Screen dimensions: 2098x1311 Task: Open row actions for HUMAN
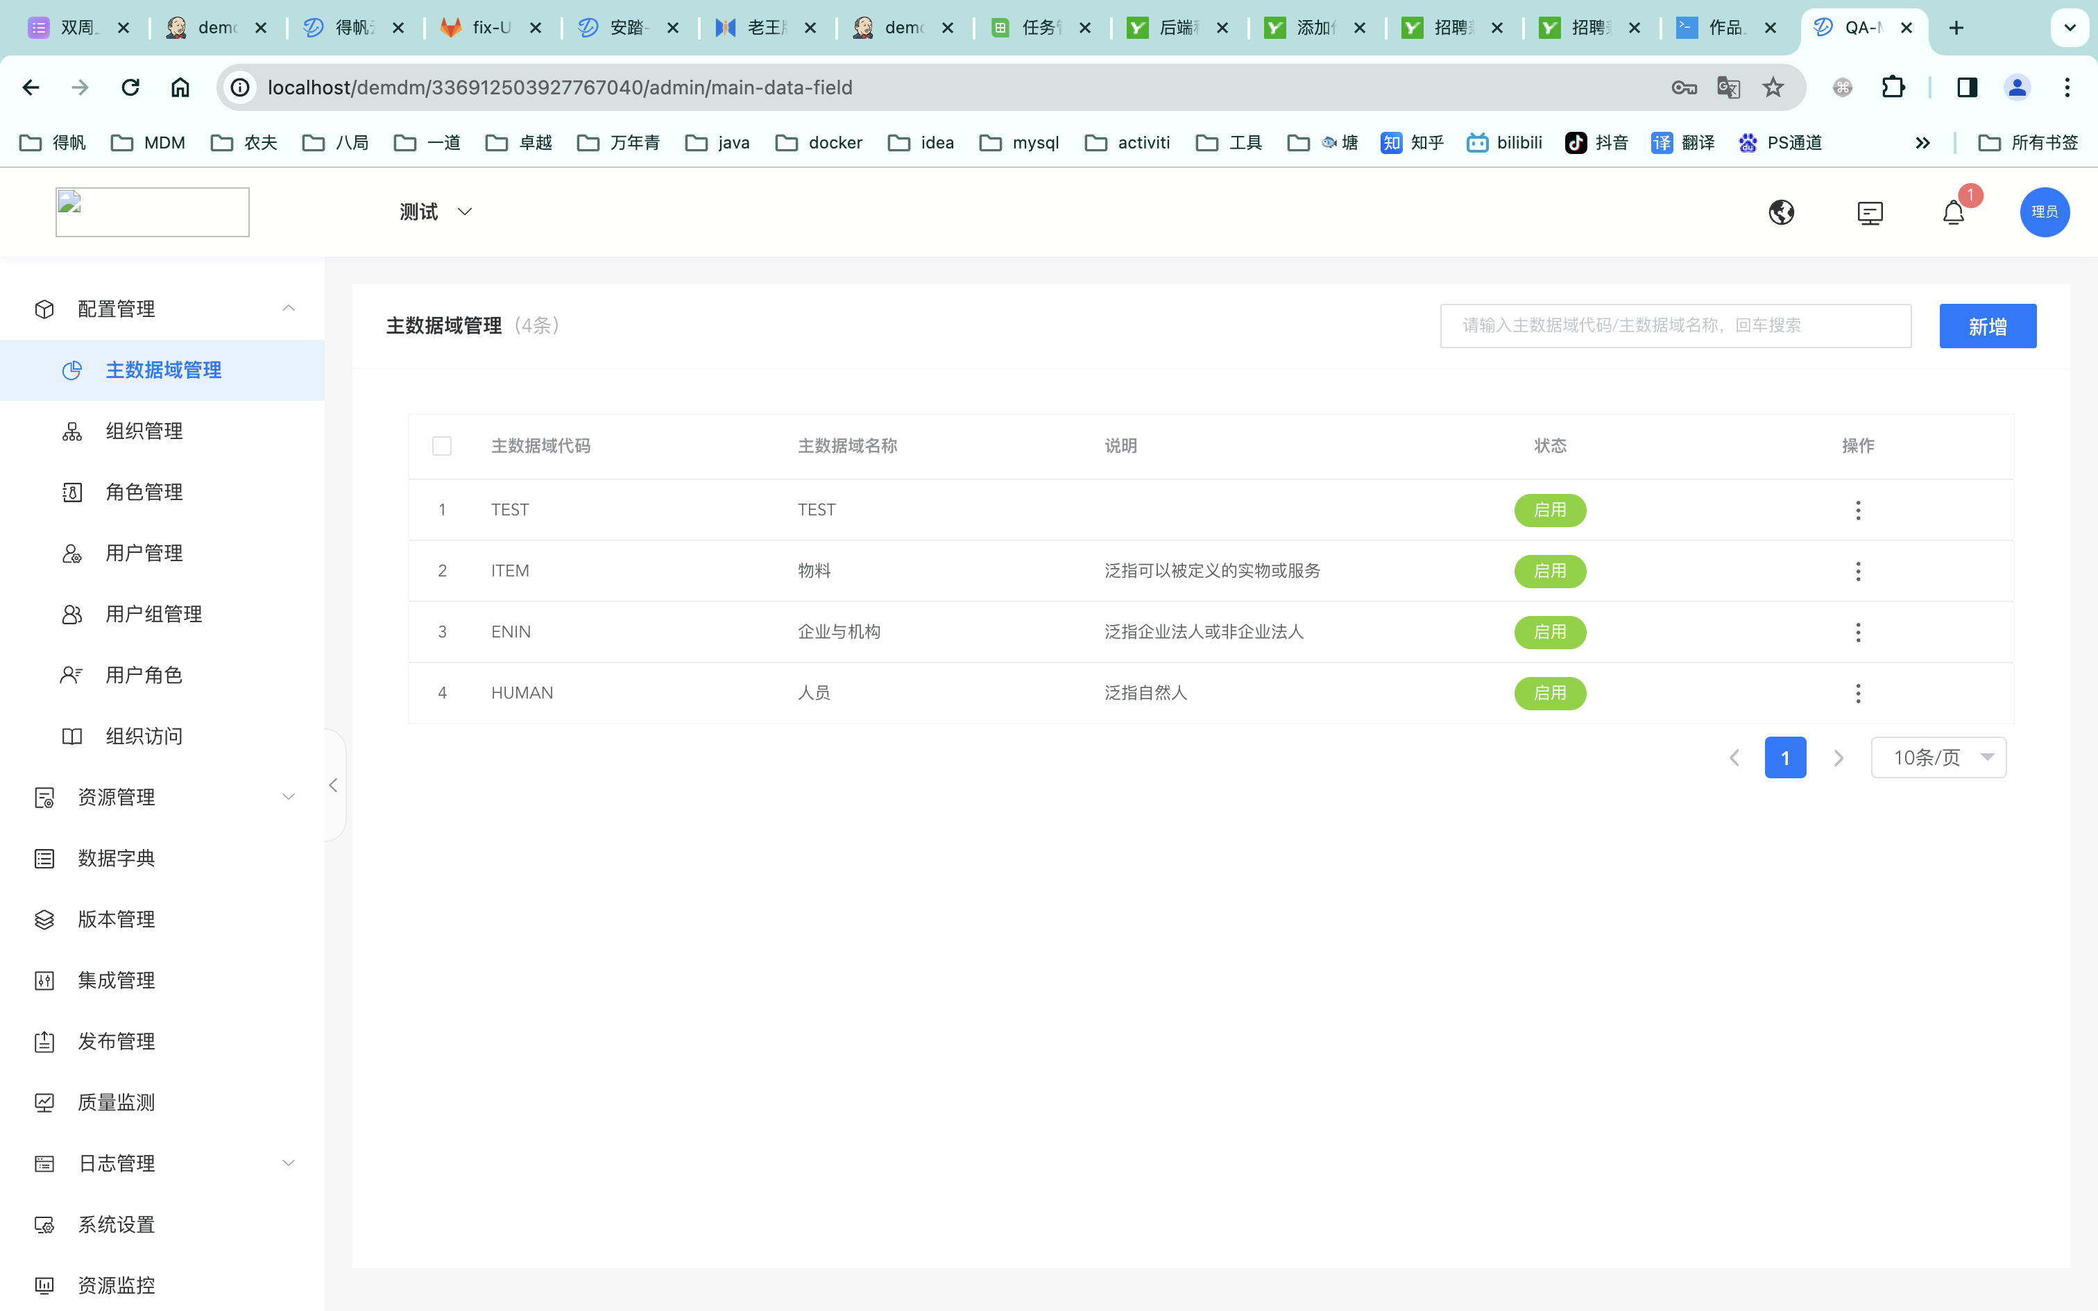click(x=1858, y=694)
